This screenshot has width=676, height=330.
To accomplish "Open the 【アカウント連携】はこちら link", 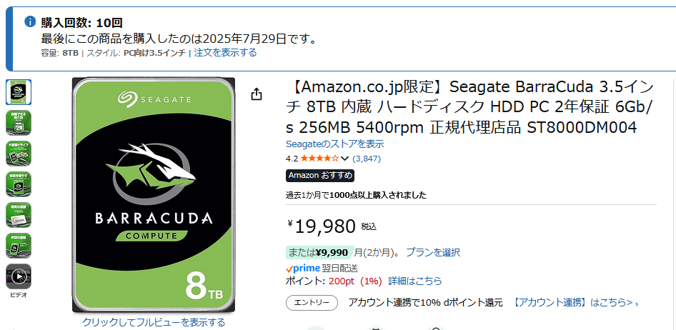I will pos(573,303).
